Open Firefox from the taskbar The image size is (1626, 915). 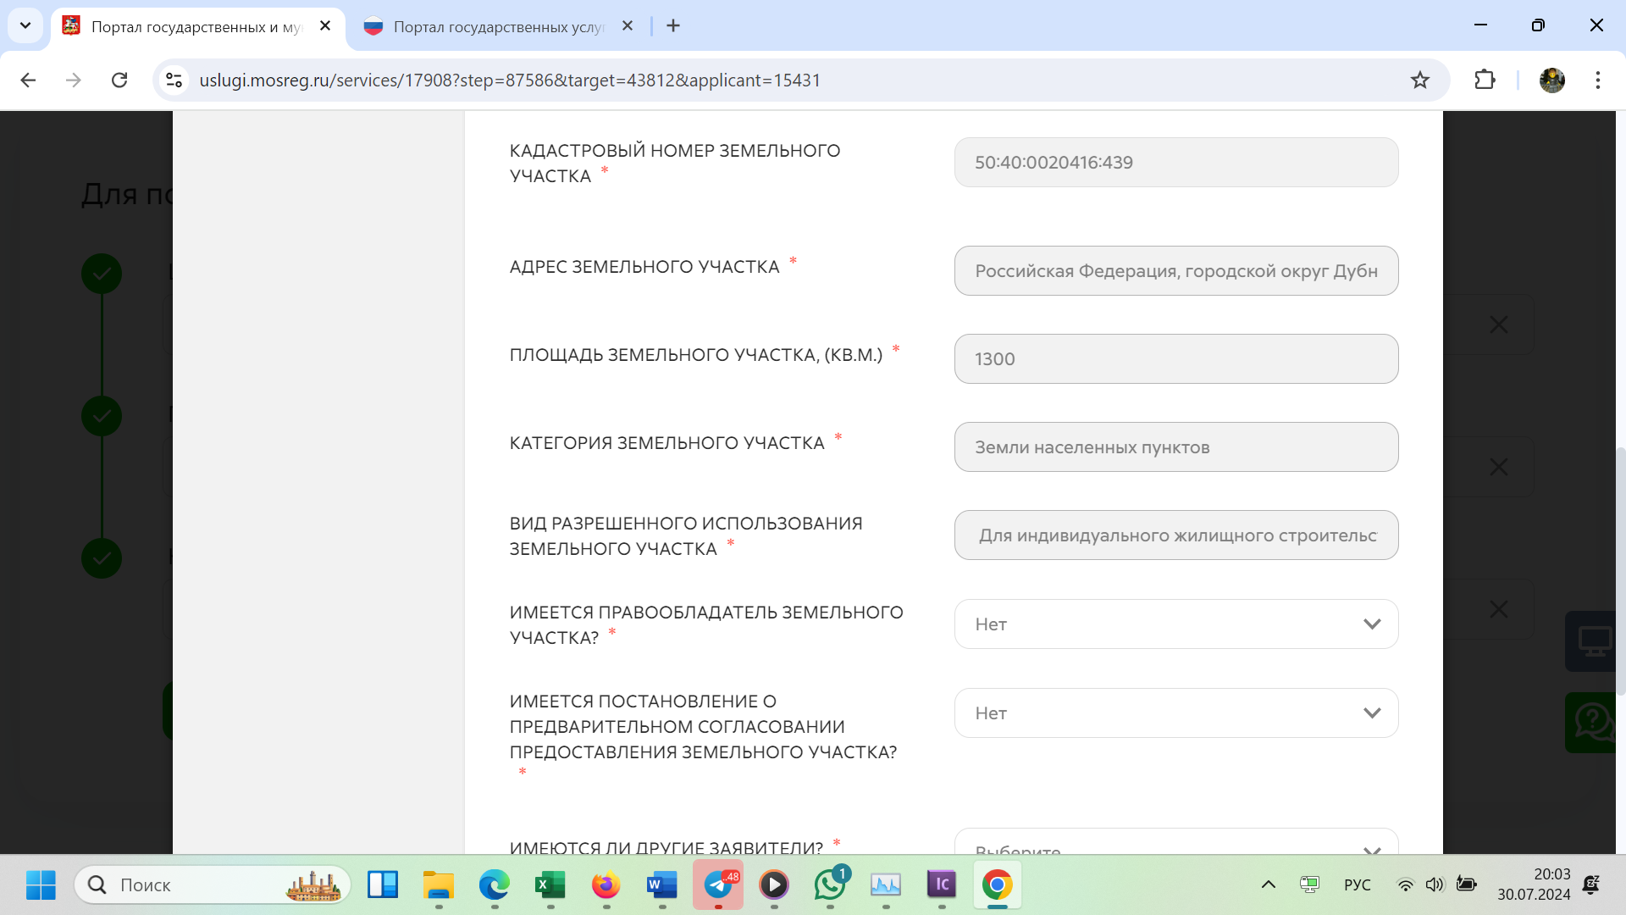click(x=606, y=885)
